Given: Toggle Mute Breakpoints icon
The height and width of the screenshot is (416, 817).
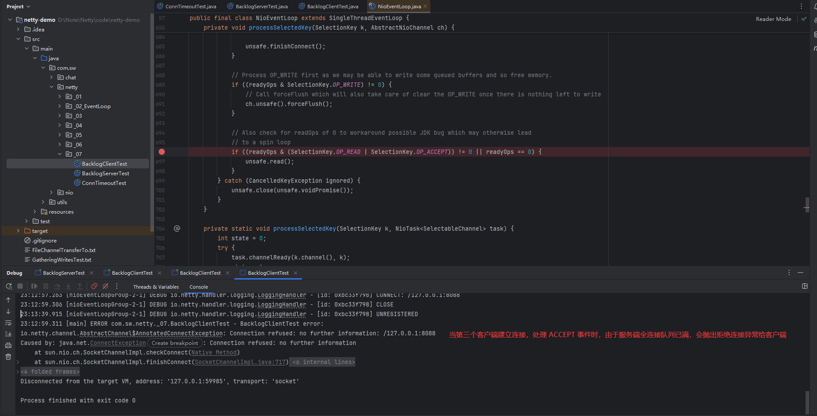Looking at the screenshot, I should pos(106,286).
